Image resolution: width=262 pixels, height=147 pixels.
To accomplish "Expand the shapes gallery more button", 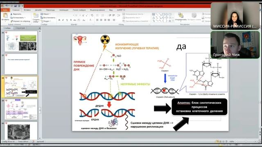I will (173, 21).
